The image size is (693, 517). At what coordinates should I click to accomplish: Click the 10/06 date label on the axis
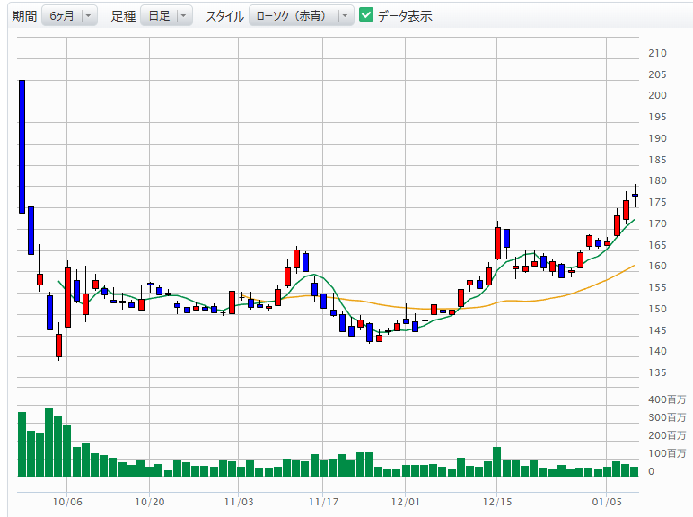point(67,501)
